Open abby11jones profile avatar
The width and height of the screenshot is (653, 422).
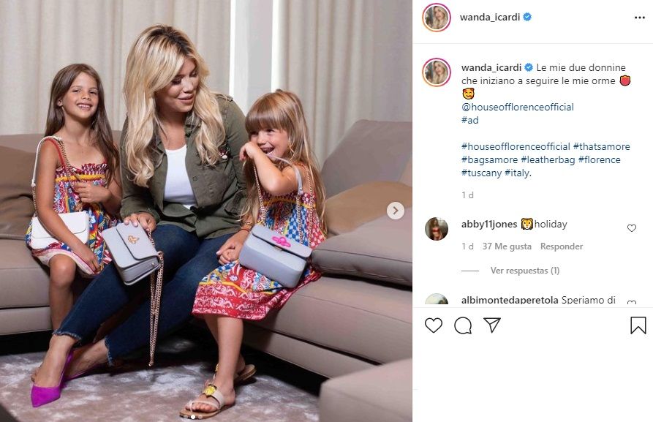tap(437, 229)
